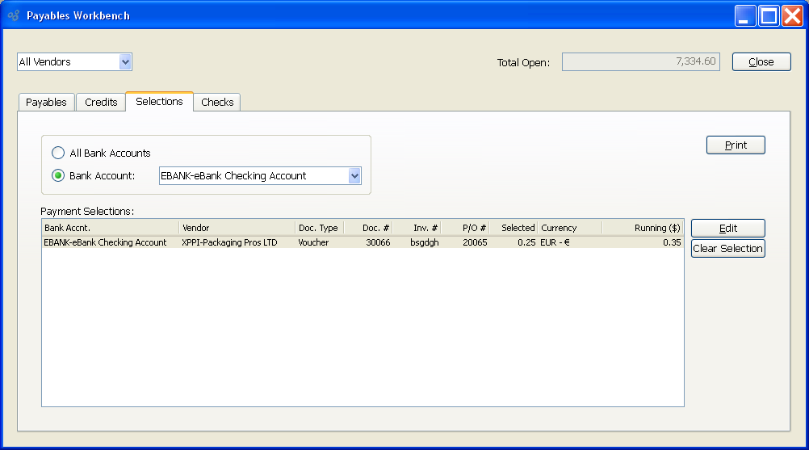Click the Close button

(x=761, y=62)
